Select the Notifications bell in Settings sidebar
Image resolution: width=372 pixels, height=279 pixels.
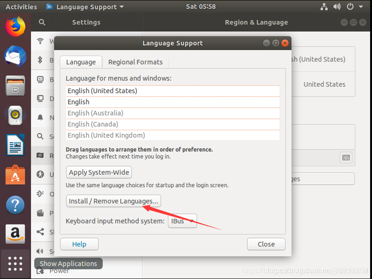point(40,117)
